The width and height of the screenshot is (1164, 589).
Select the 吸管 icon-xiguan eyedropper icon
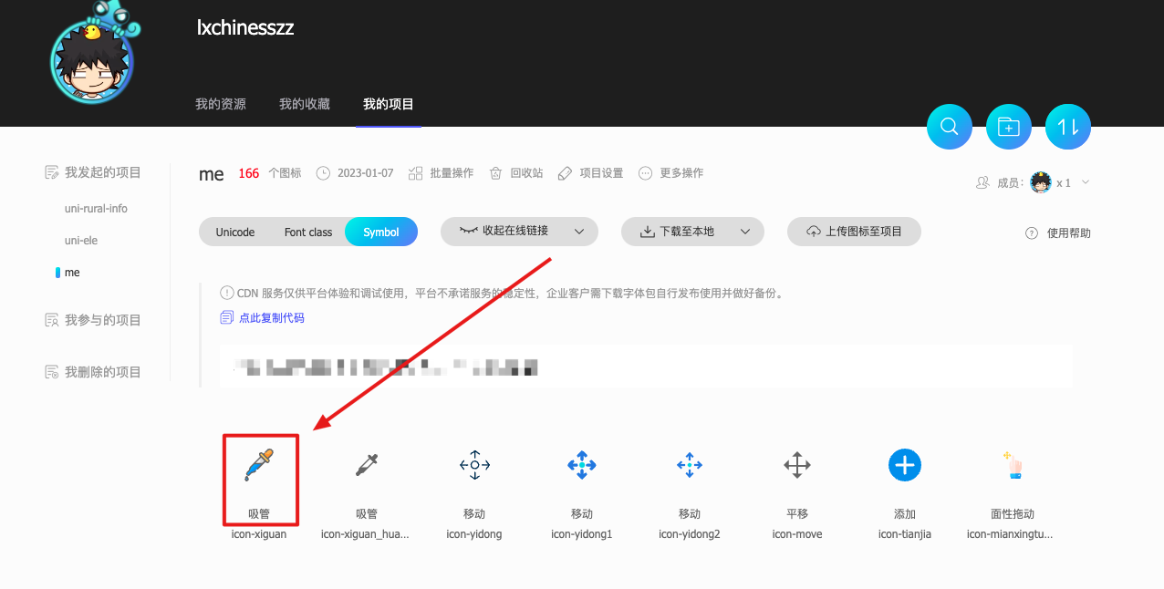pyautogui.click(x=260, y=465)
